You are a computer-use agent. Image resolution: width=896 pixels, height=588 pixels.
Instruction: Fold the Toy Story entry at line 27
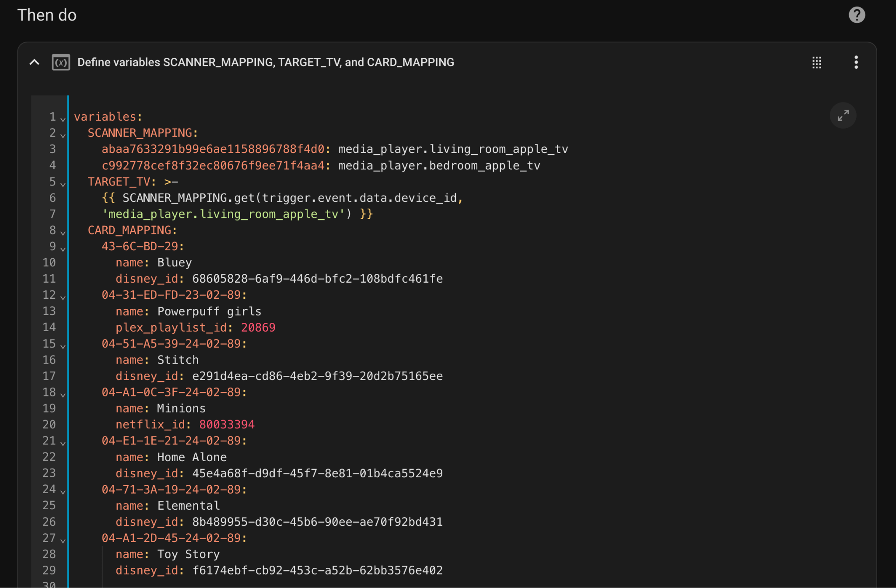click(63, 540)
